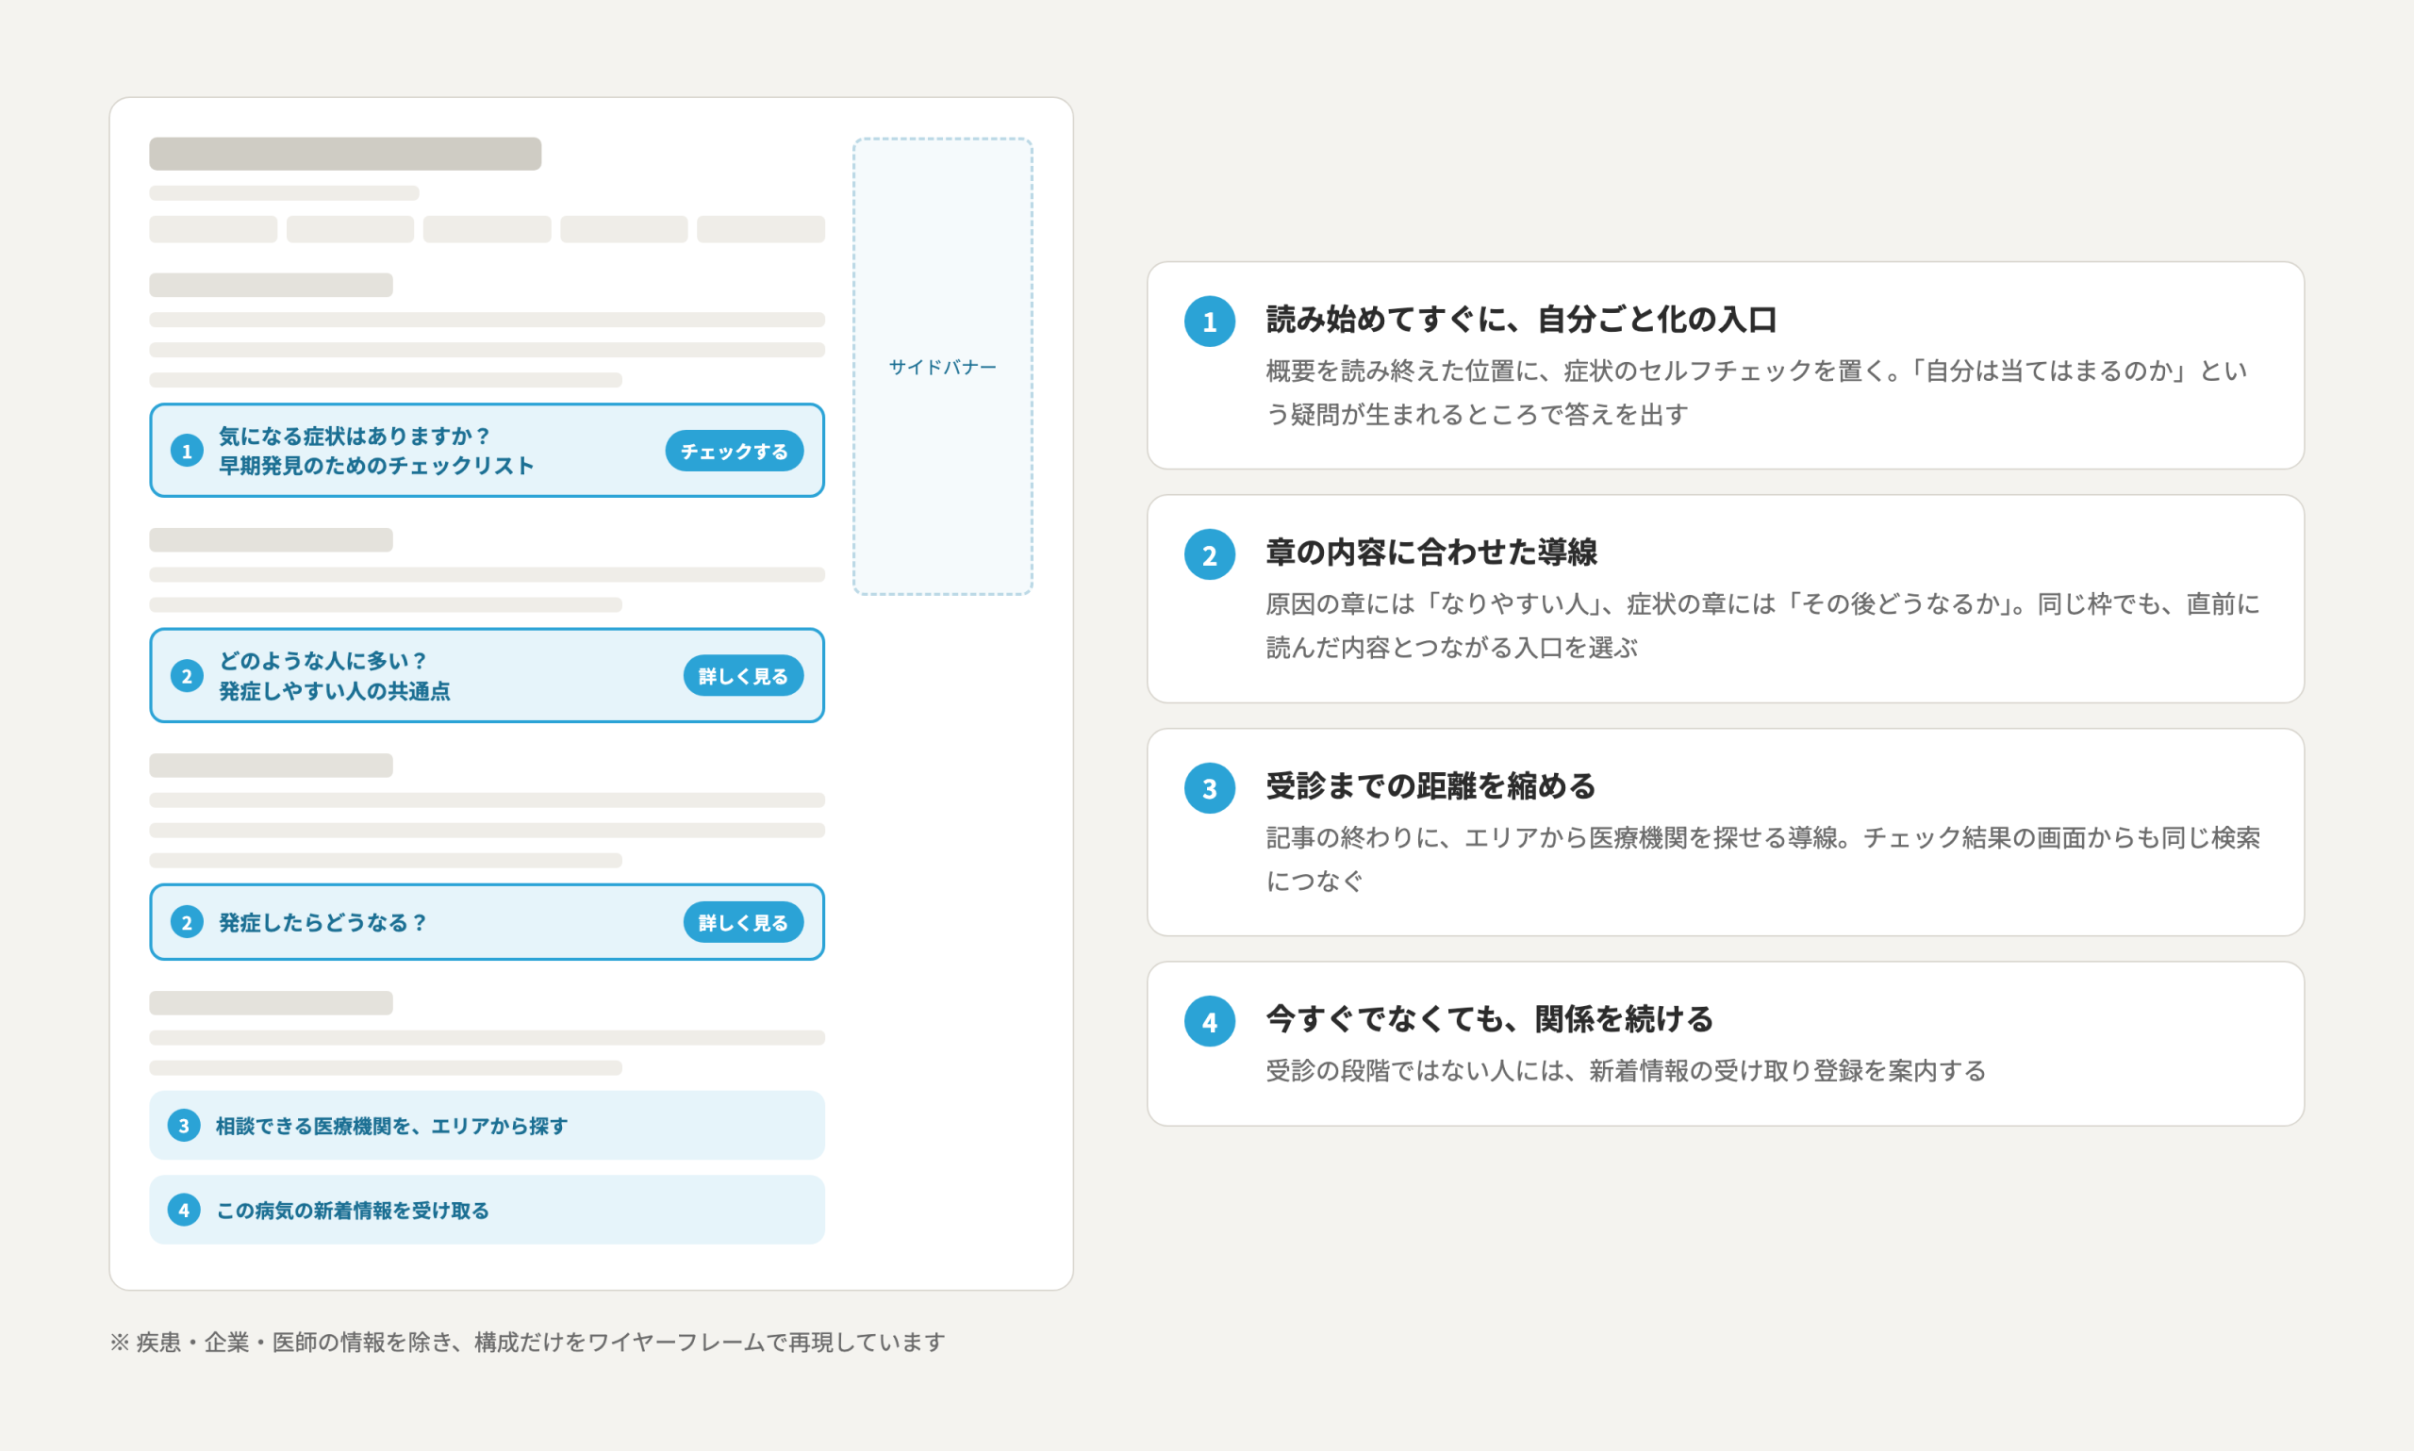Image resolution: width=2414 pixels, height=1451 pixels.
Task: Click 詳しく見る in どのような人に多い？ banner
Action: pos(743,676)
